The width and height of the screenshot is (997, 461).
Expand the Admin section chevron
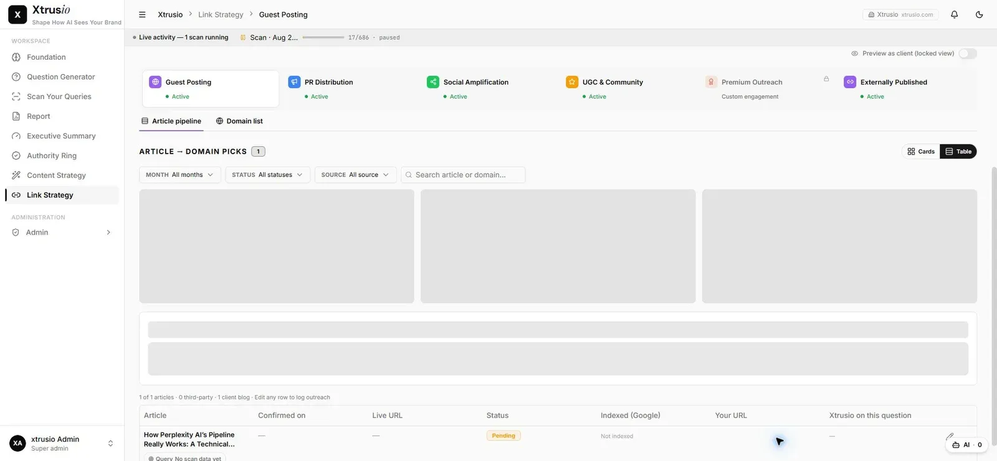108,232
